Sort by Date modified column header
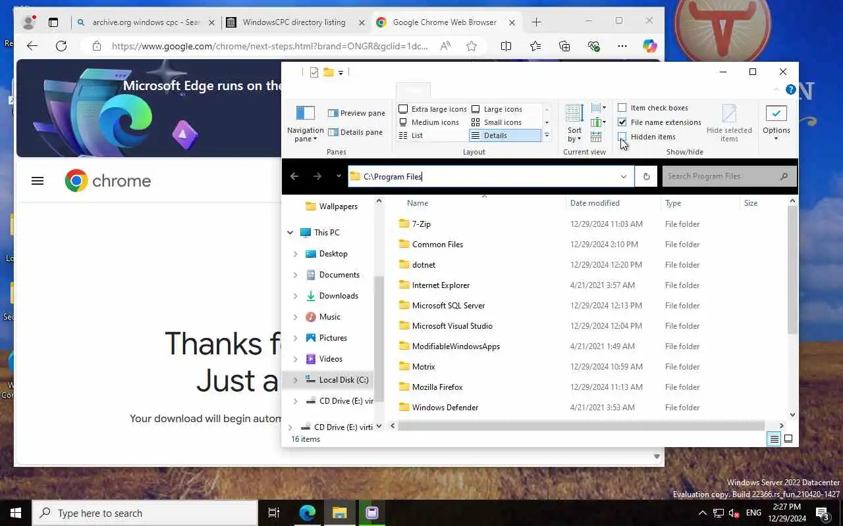 tap(595, 203)
